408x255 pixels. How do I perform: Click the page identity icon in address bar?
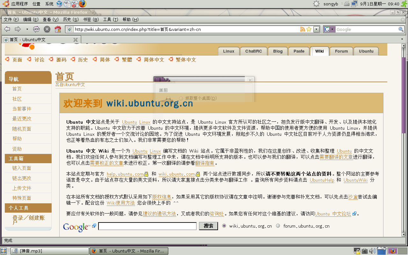click(69, 29)
